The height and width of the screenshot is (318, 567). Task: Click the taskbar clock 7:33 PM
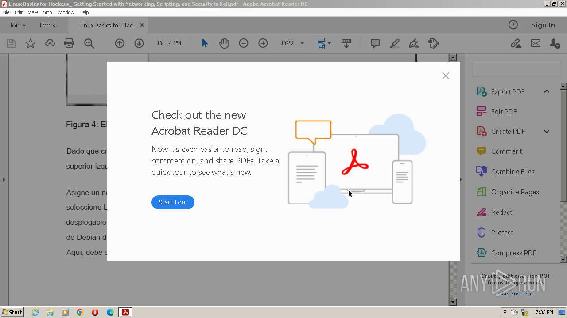544,312
